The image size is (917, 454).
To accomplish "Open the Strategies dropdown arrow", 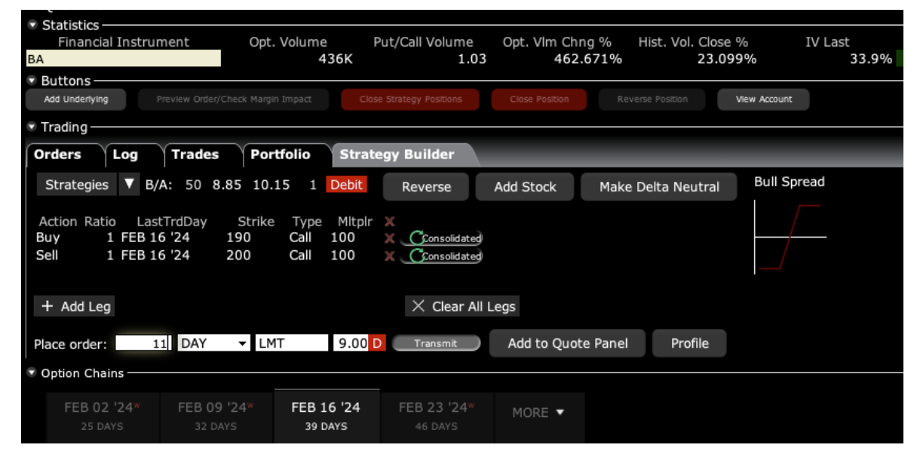I will coord(128,185).
